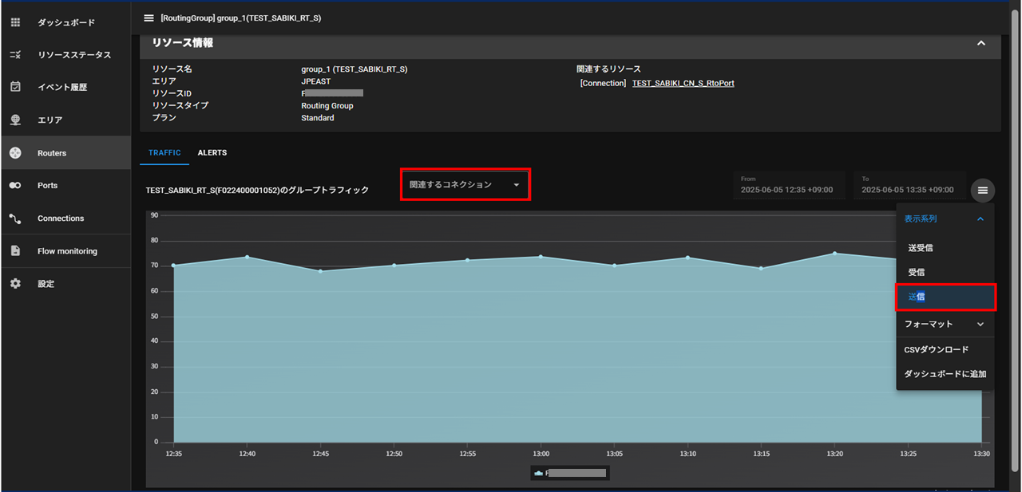Viewport: 1022px width, 492px height.
Task: Expand the フォーマット submenu
Action: click(x=980, y=325)
